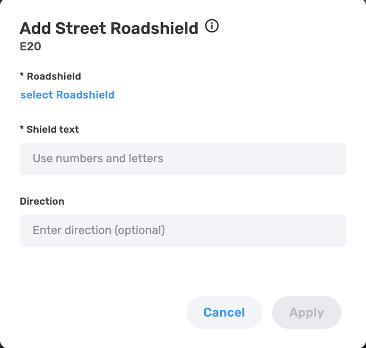Dismiss the dialog with Cancel
Image resolution: width=366 pixels, height=348 pixels.
point(224,312)
